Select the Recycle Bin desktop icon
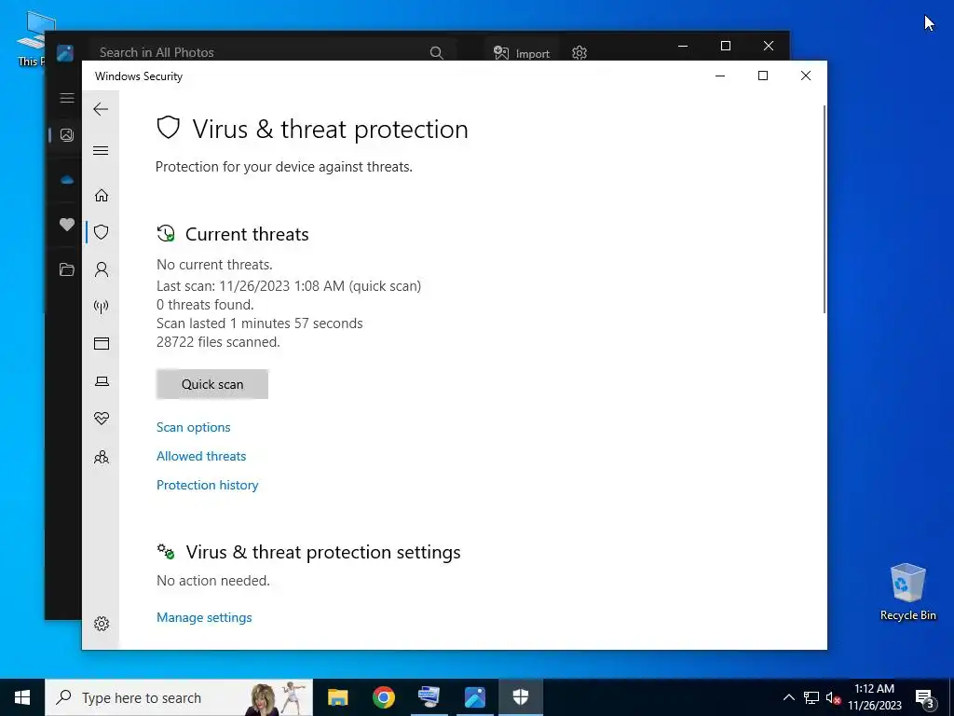Image resolution: width=954 pixels, height=716 pixels. tap(907, 592)
